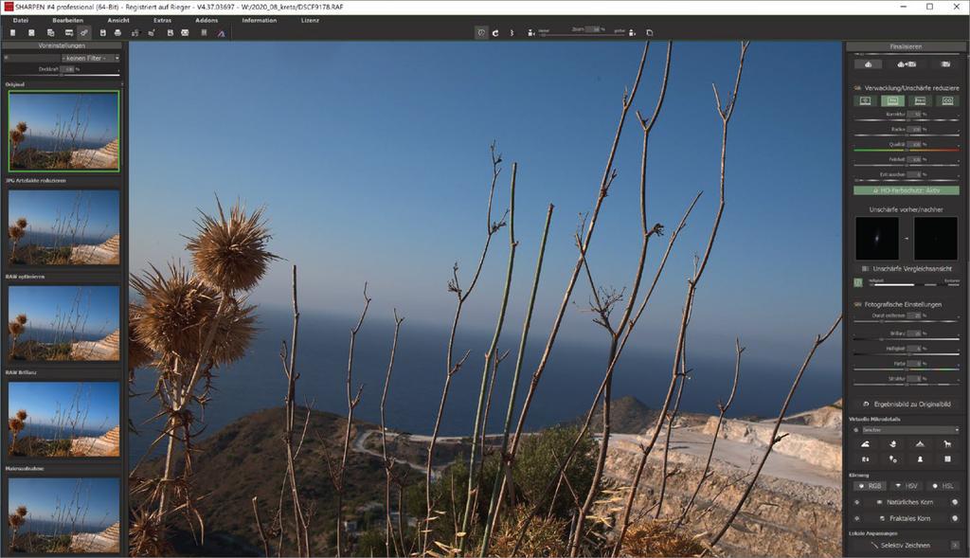This screenshot has height=558, width=970.
Task: Open the Information menu
Action: tap(260, 21)
